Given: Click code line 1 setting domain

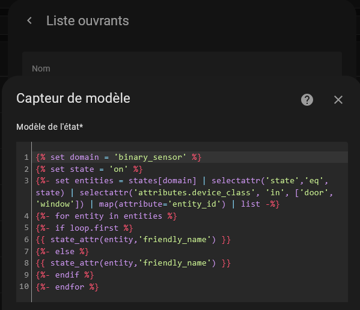Looking at the screenshot, I should [118, 157].
